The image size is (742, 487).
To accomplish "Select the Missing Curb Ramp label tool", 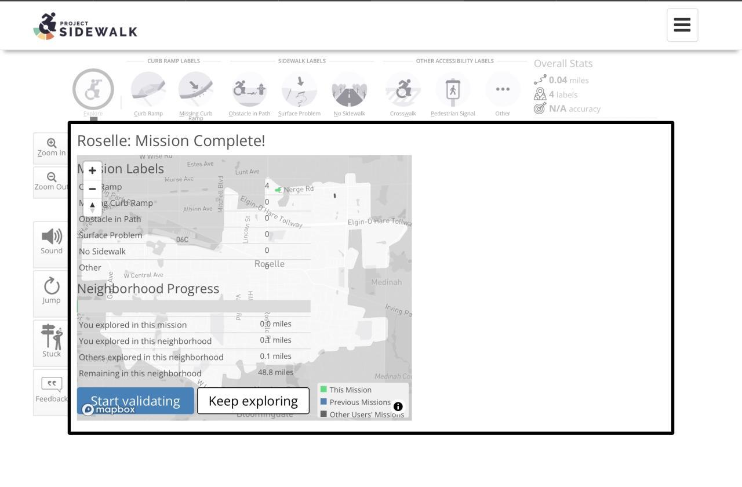I will (x=196, y=90).
